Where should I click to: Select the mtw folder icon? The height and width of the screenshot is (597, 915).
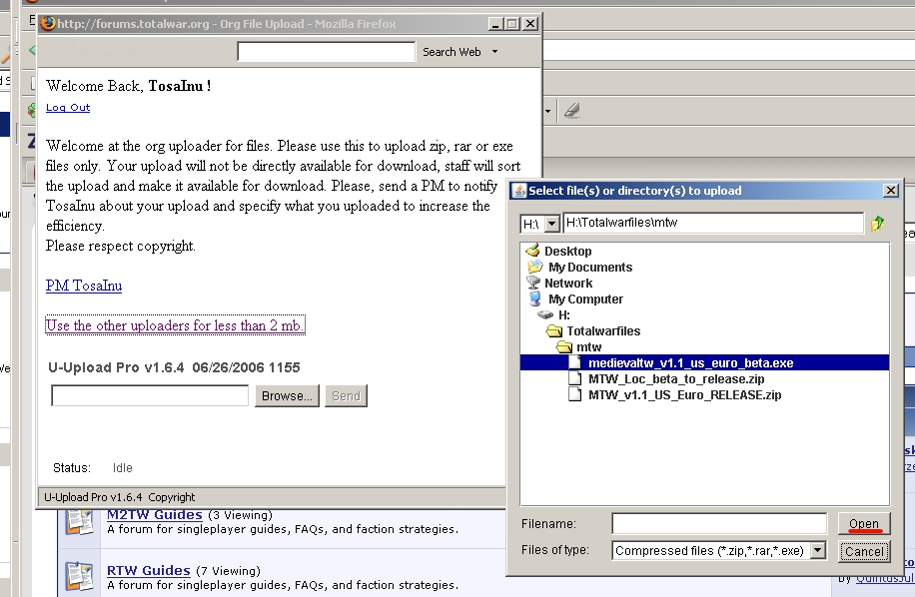point(564,346)
